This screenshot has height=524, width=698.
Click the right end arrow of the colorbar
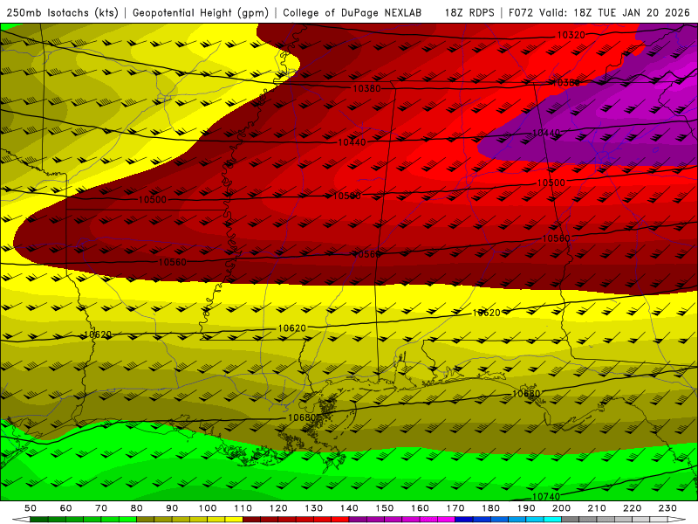(x=677, y=520)
